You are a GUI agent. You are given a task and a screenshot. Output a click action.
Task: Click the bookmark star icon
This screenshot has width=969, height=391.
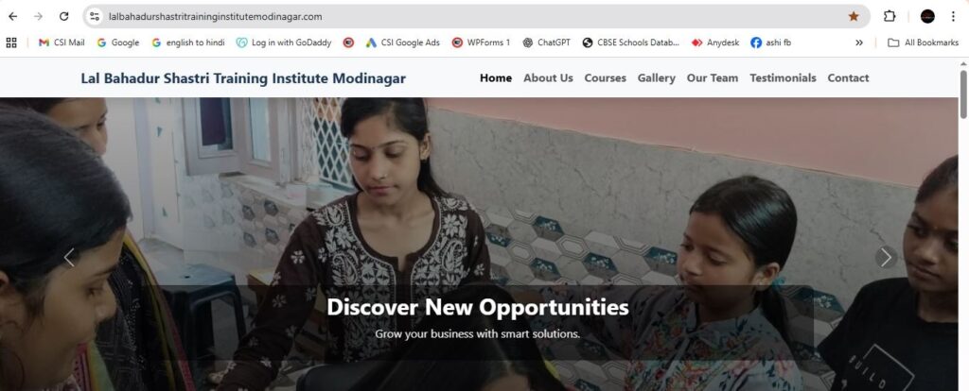point(854,17)
